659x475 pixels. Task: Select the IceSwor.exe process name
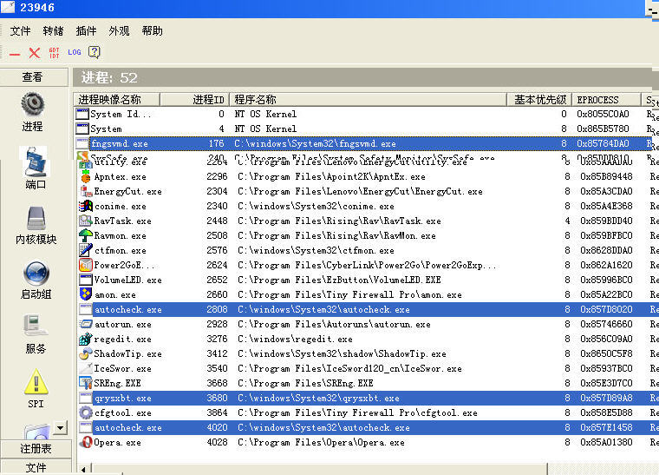pos(122,368)
